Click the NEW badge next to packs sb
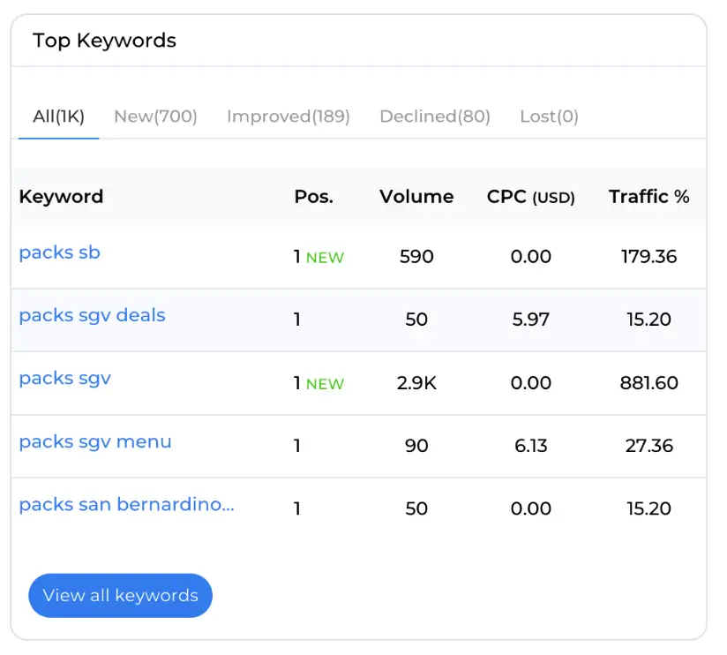Screen dimensions: 727x655 point(324,257)
